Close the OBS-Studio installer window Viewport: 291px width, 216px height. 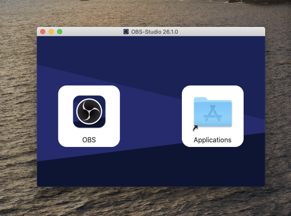coord(43,32)
